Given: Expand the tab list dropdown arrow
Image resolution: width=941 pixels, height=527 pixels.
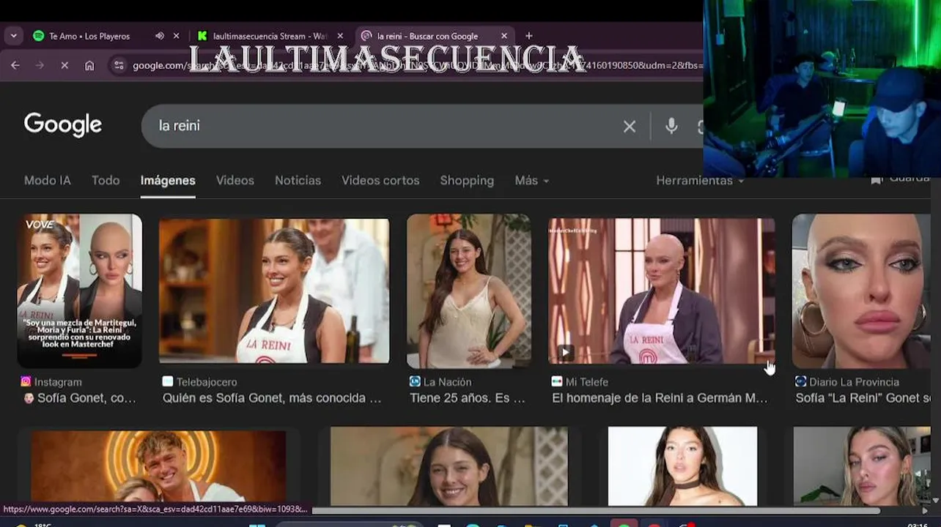Looking at the screenshot, I should click(13, 36).
